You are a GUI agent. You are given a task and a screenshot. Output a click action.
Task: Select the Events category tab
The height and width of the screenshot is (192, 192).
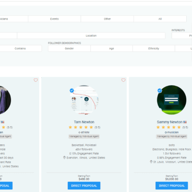tap(54, 19)
